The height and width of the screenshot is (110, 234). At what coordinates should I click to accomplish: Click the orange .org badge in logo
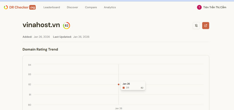[32, 7]
